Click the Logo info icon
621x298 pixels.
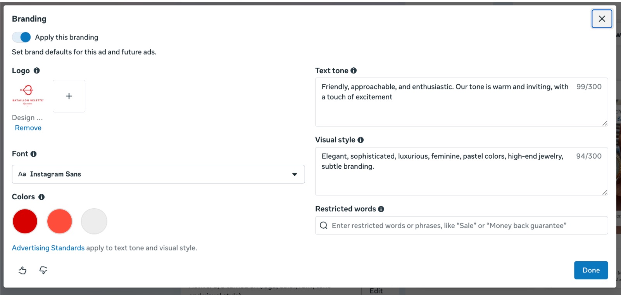coord(37,70)
